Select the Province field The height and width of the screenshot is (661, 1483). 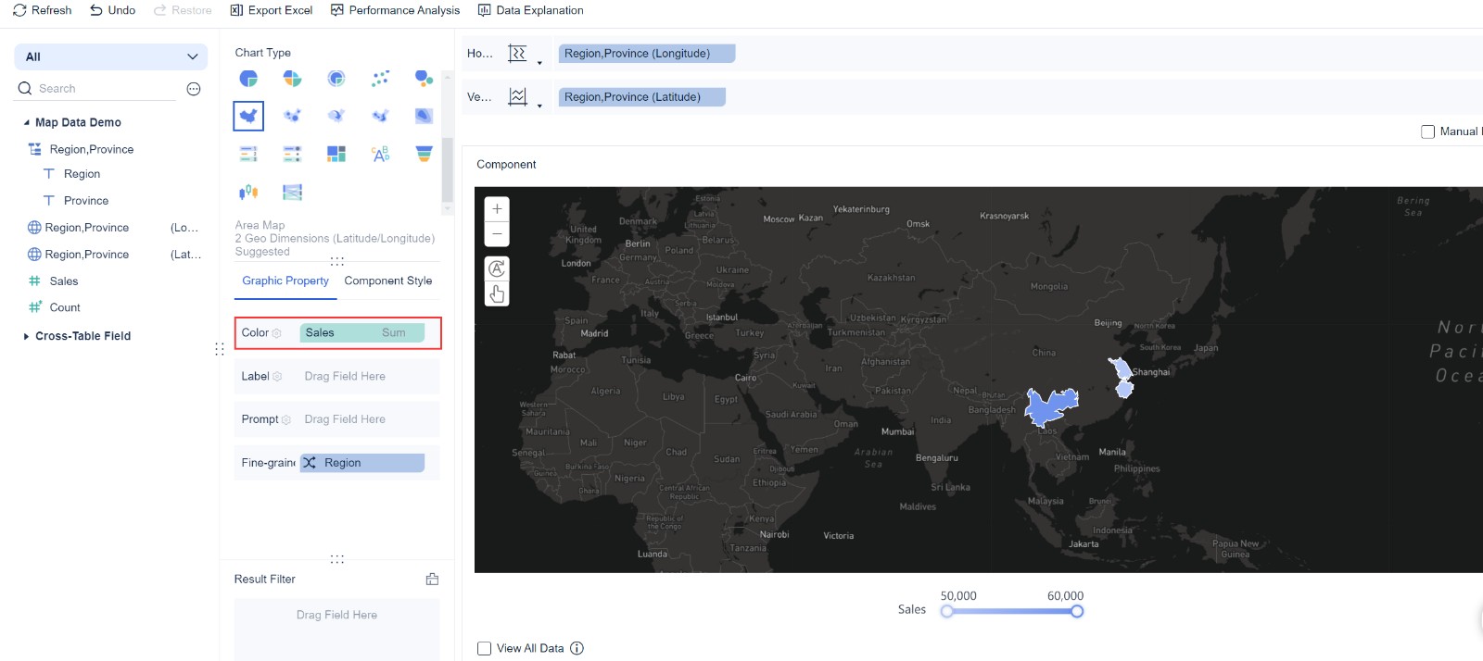[86, 201]
